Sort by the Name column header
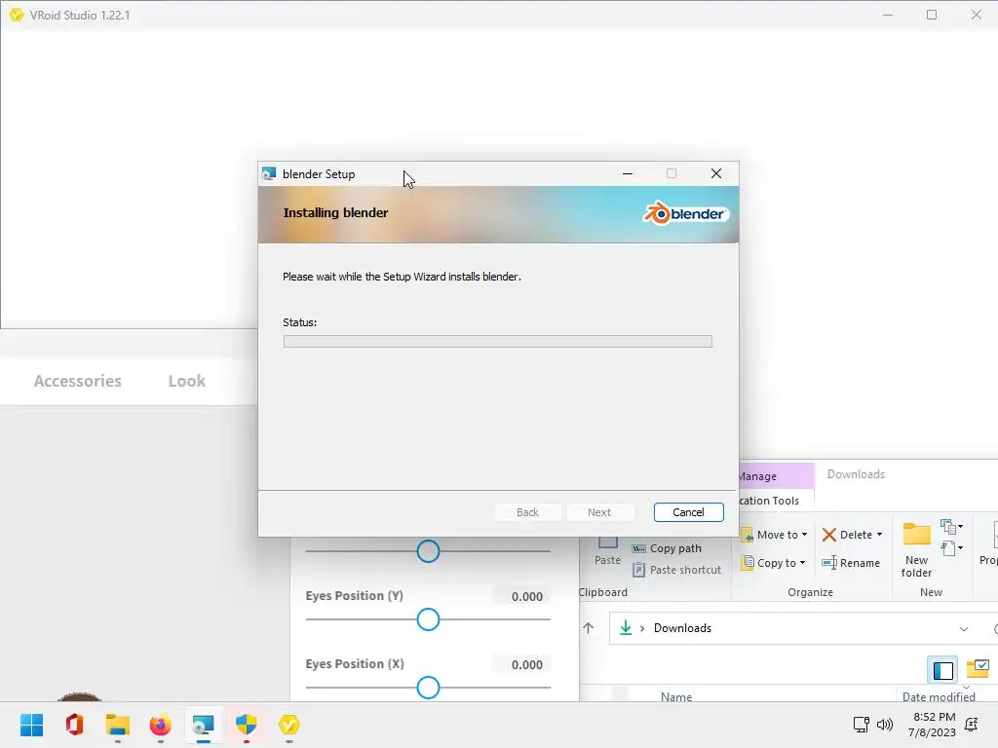This screenshot has width=998, height=748. tap(676, 696)
